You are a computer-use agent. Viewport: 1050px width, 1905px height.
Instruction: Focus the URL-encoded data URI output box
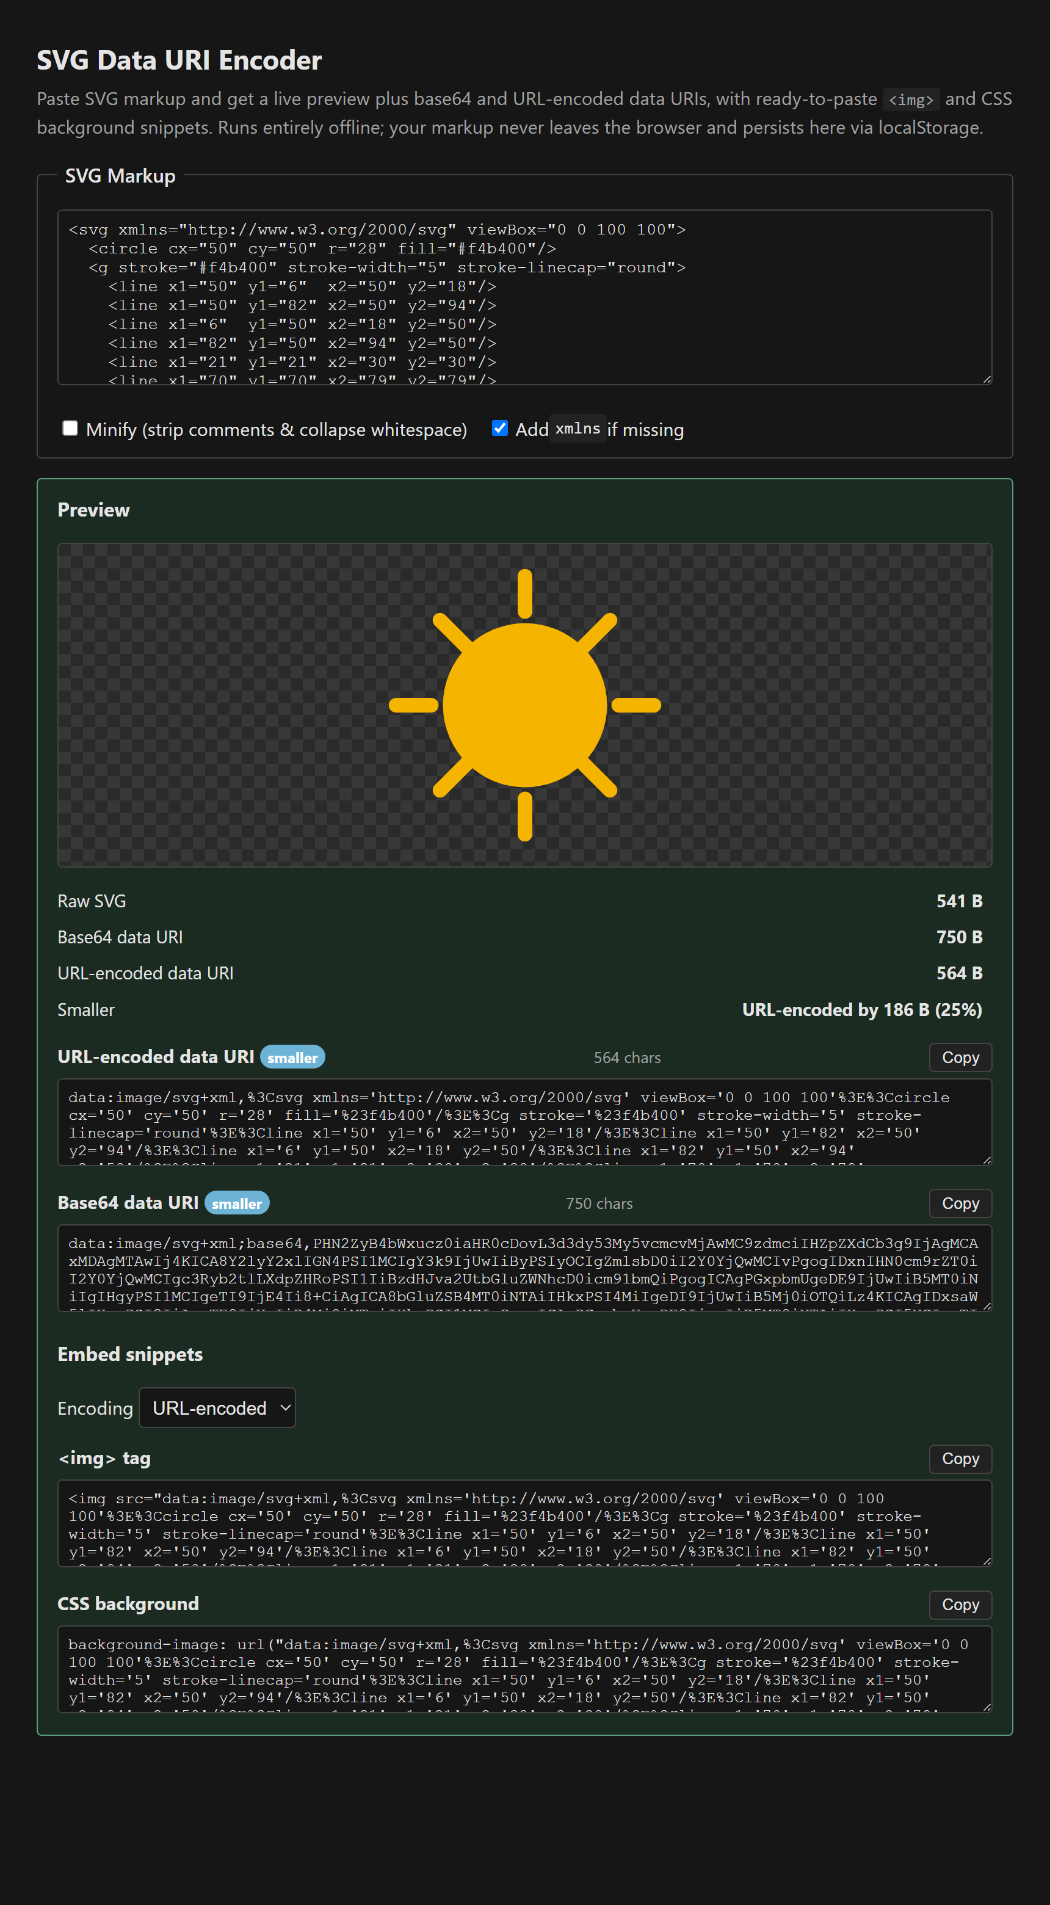click(524, 1122)
